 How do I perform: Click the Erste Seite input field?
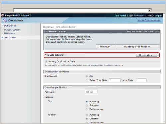click(115, 80)
